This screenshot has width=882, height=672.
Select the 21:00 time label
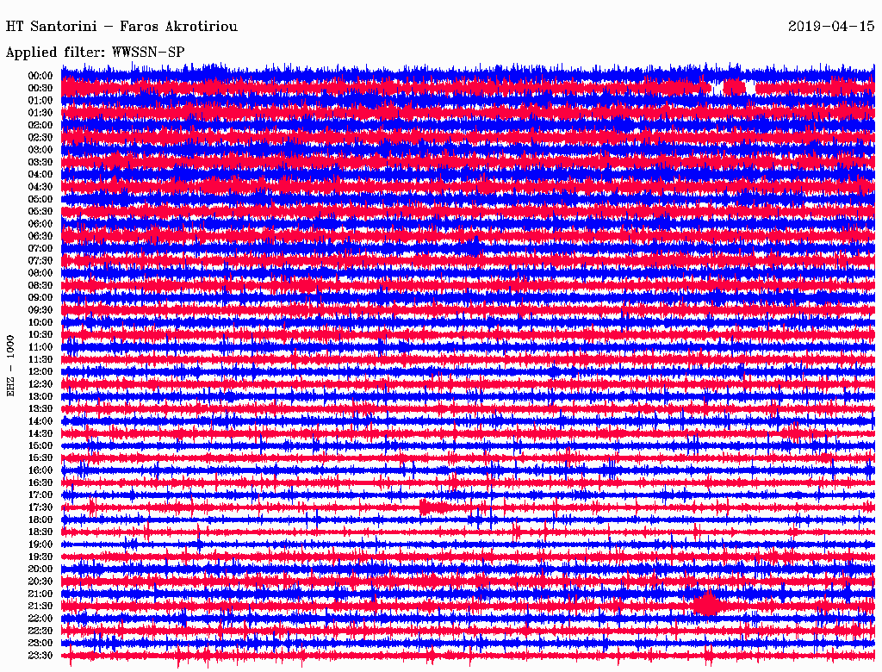(40, 594)
